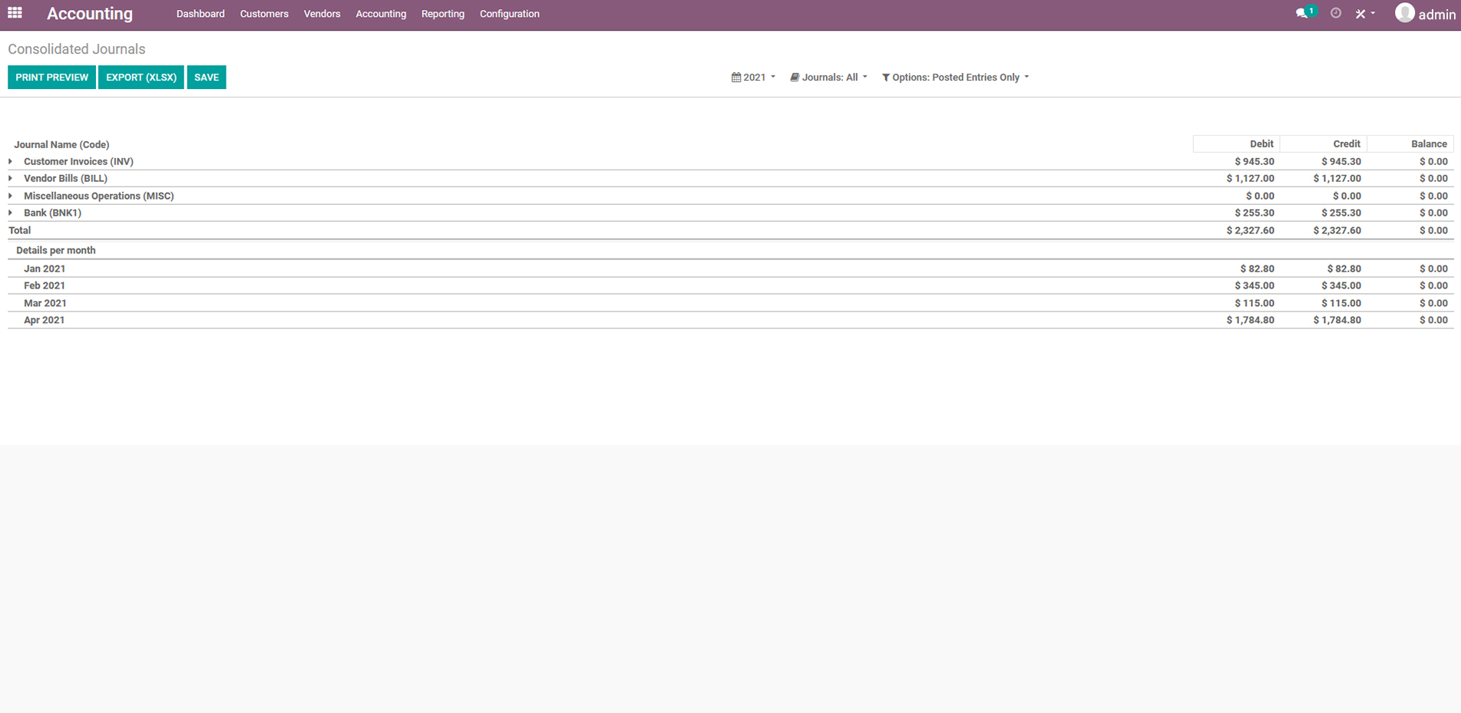Open the Configuration menu

509,14
